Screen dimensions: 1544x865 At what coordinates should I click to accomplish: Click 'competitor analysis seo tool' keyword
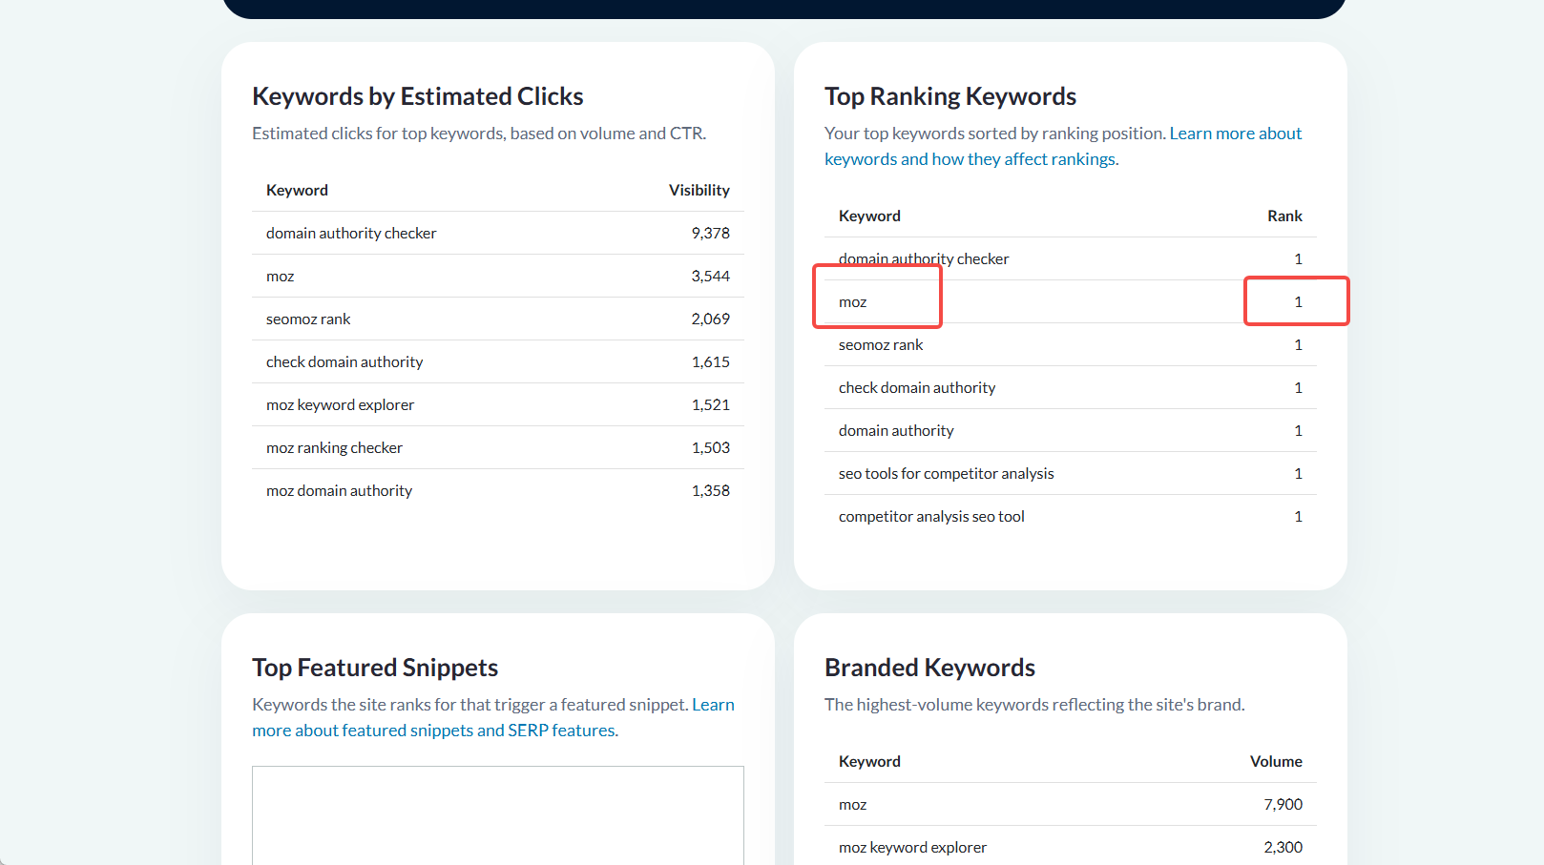(931, 517)
